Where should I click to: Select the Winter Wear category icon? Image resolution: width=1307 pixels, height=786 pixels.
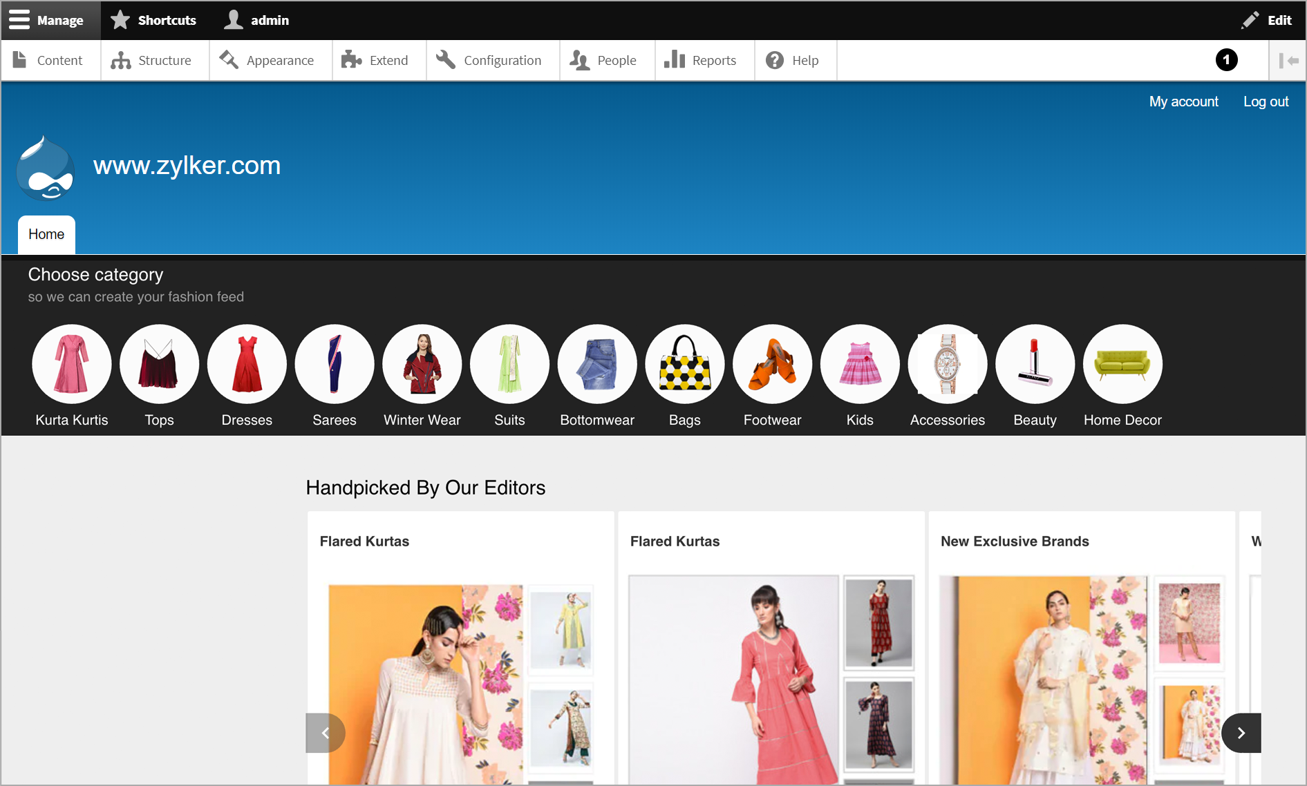click(422, 364)
